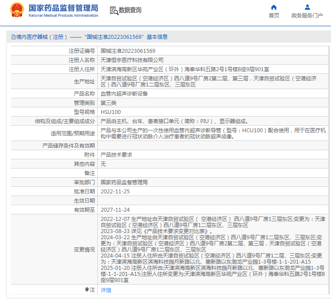Image resolution: width=331 pixels, height=299 pixels.
Task: Click the 数据查询 search document icon
Action: (x=114, y=10)
